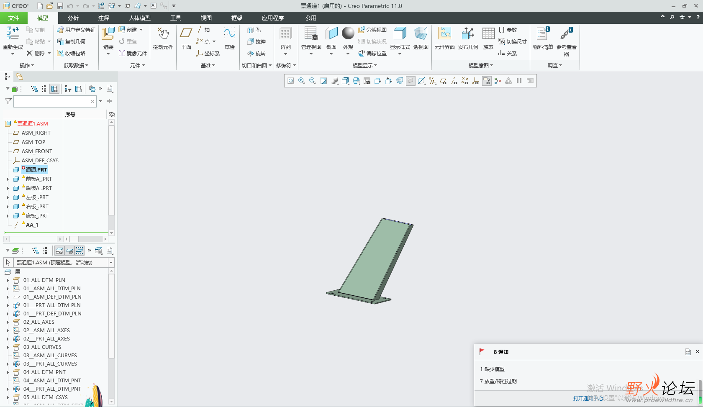
Task: Toggle datum axis display in graphics toolbar
Action: click(x=454, y=81)
